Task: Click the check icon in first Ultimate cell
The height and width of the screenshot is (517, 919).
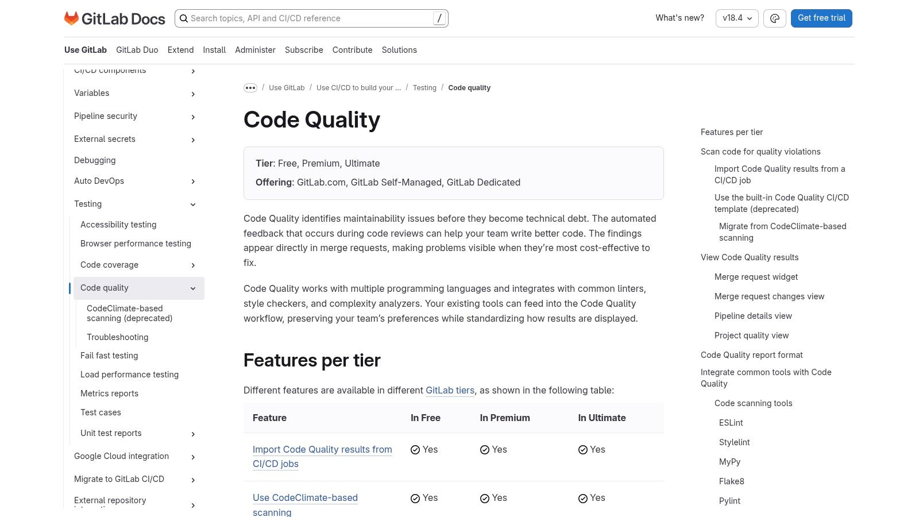Action: [x=583, y=450]
